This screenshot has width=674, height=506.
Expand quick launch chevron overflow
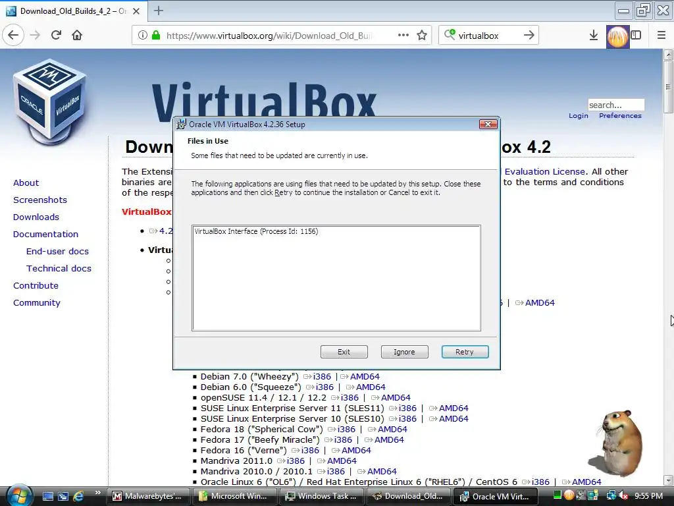coord(97,493)
